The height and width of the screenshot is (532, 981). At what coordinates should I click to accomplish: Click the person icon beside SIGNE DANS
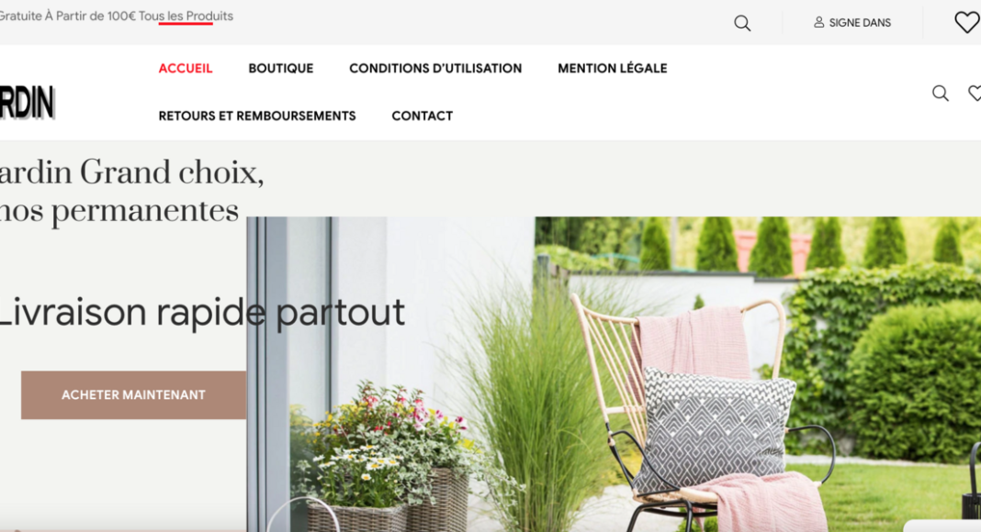818,23
